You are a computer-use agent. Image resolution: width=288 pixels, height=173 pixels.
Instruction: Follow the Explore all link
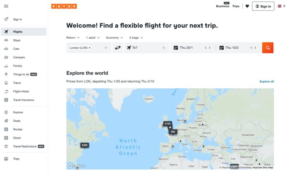(x=267, y=81)
